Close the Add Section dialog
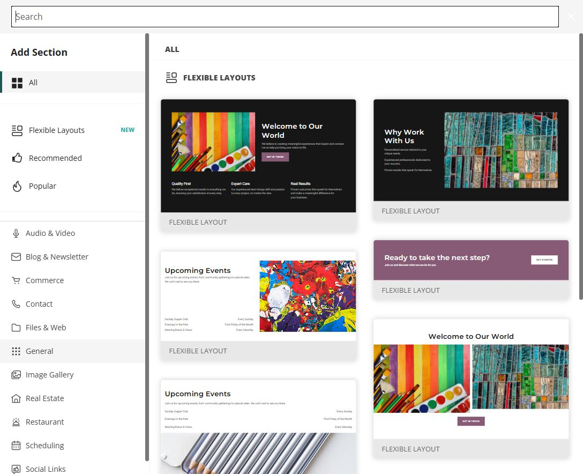 (x=571, y=17)
